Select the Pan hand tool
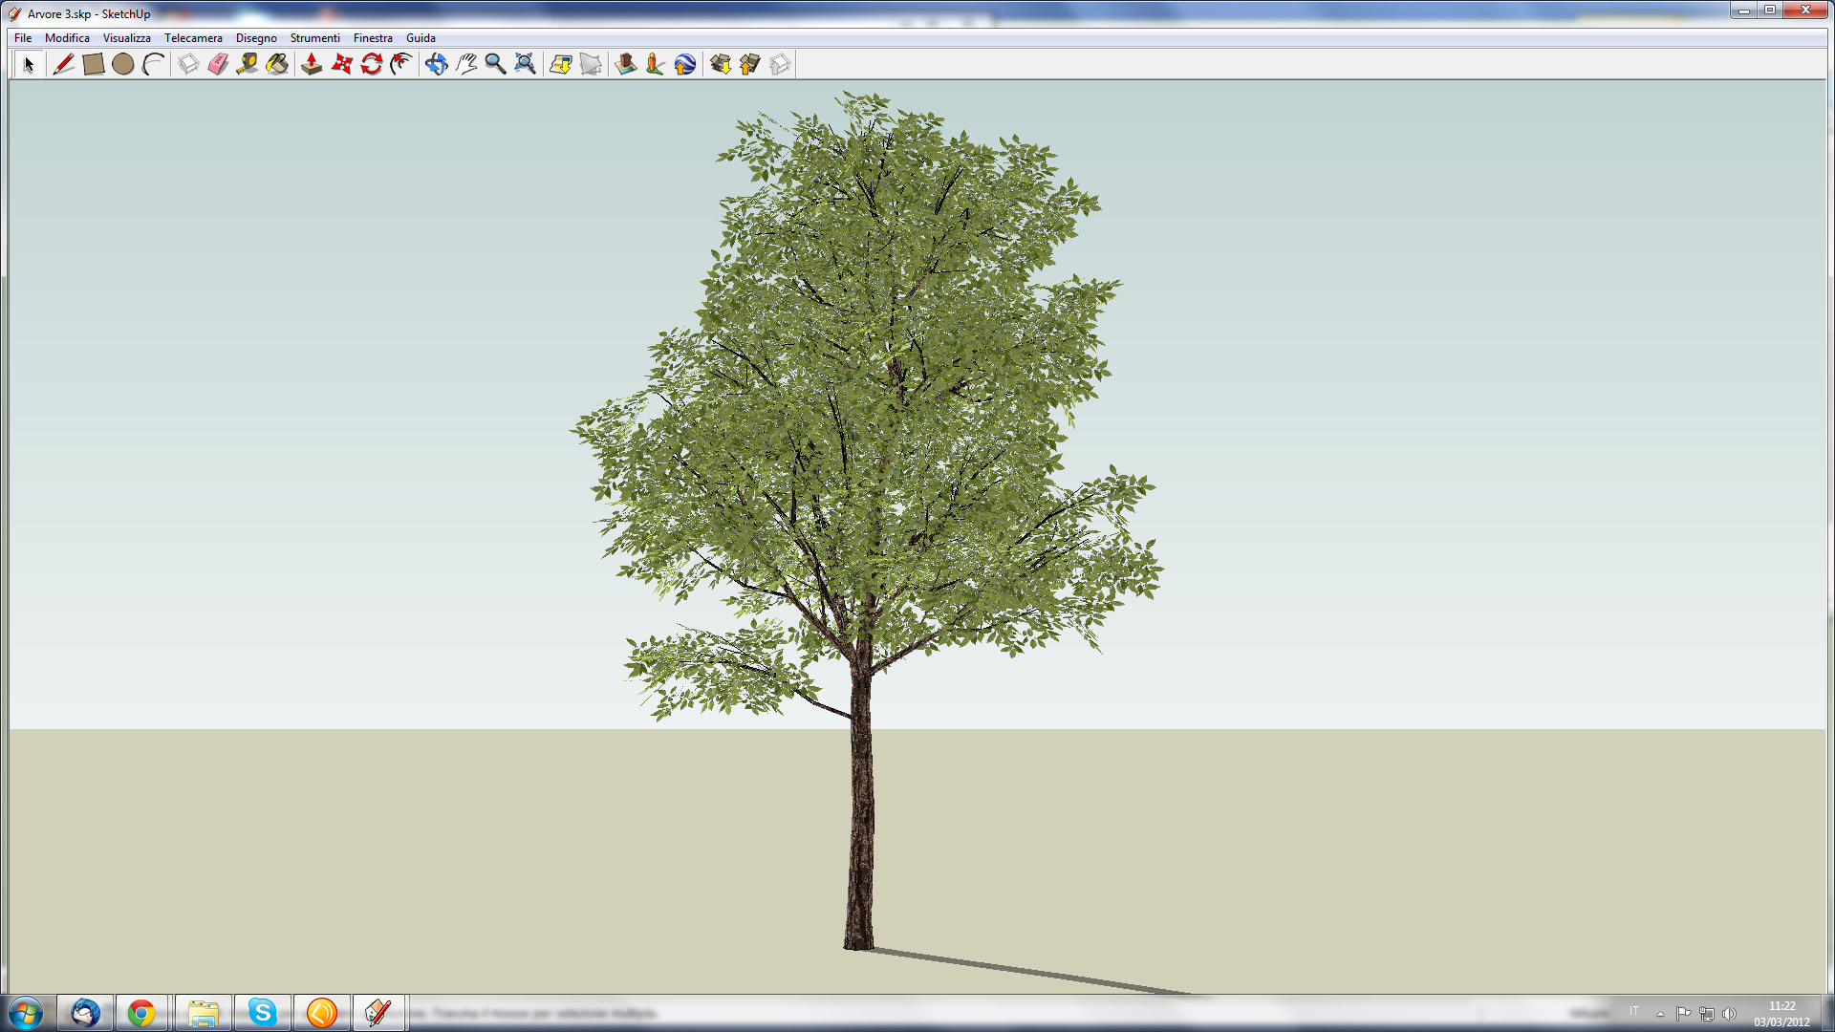Screen dimensions: 1835x1032 click(465, 64)
